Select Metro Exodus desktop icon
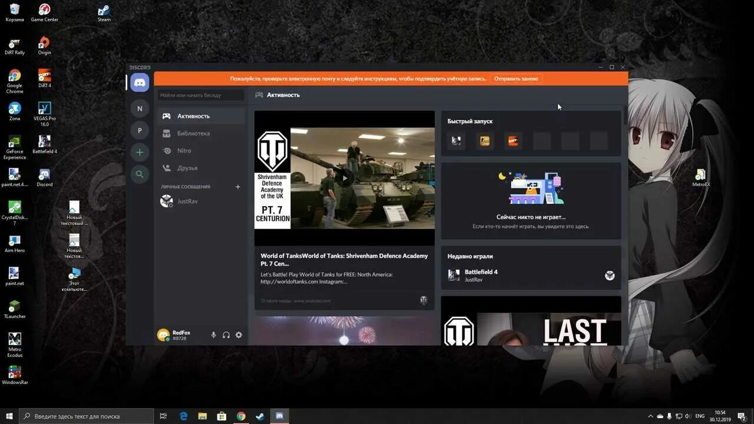Viewport: 754px width, 424px height. pos(15,345)
